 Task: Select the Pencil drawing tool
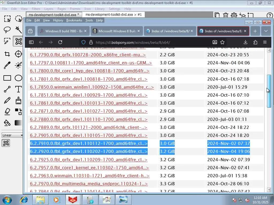tap(7, 100)
